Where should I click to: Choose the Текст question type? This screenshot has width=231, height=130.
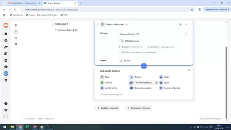tap(105, 77)
